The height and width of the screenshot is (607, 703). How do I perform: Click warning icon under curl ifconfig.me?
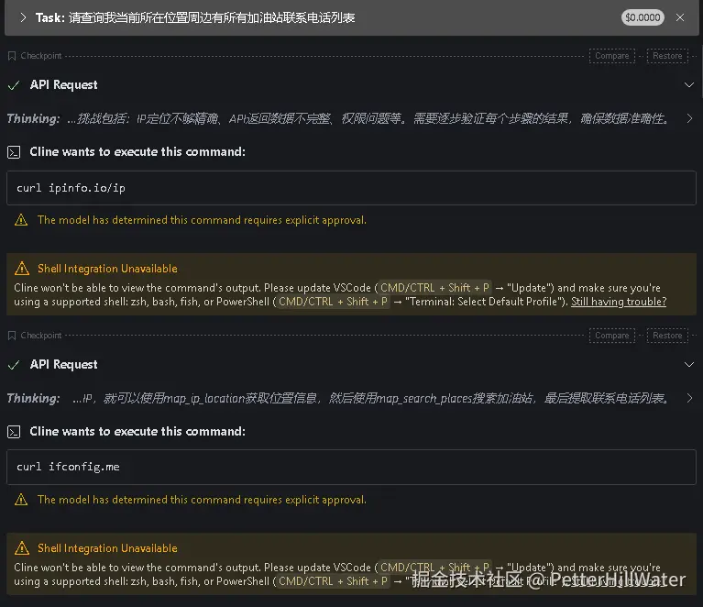(21, 500)
